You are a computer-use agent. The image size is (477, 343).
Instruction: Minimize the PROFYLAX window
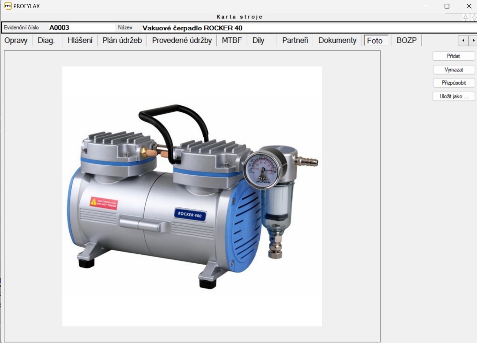point(425,6)
